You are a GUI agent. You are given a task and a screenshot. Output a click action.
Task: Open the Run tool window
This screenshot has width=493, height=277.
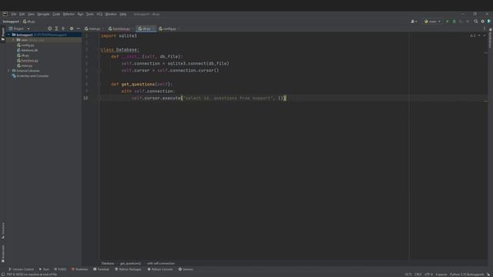tap(44, 269)
